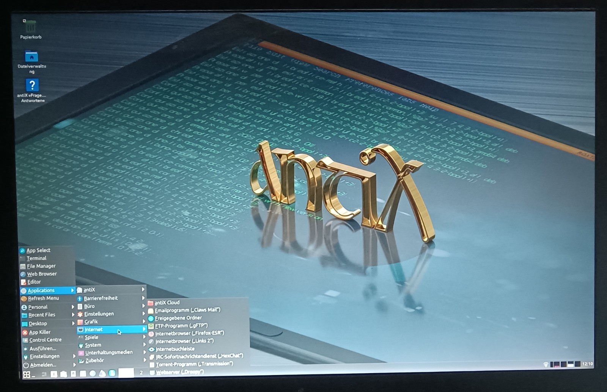607x392 pixels.
Task: Launch antiX Cloud from Internet submenu
Action: click(198, 303)
